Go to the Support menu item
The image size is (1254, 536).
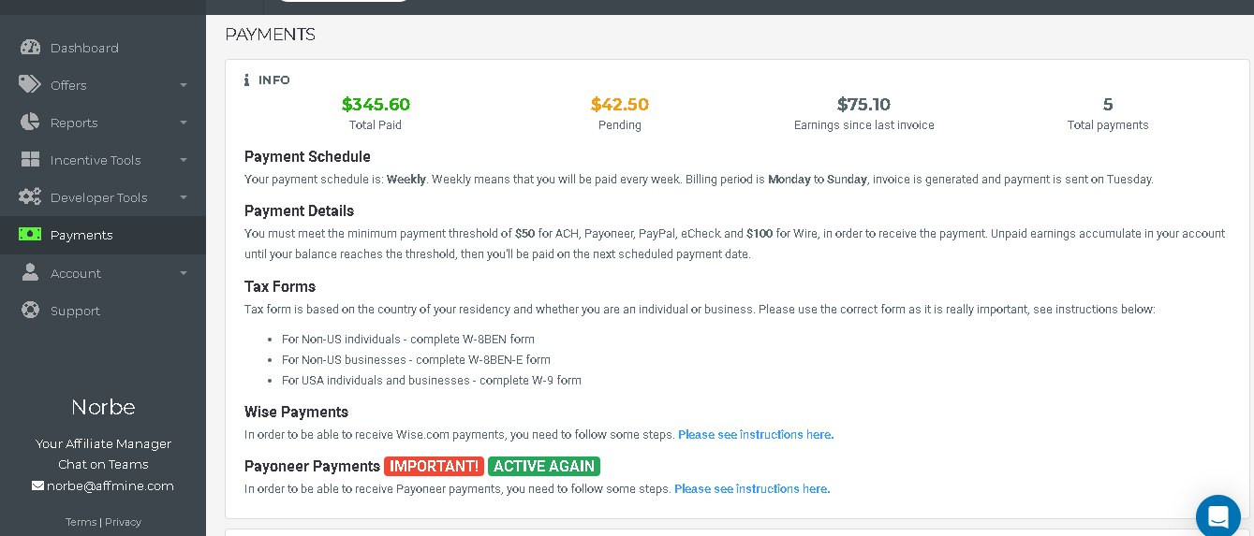103,311
